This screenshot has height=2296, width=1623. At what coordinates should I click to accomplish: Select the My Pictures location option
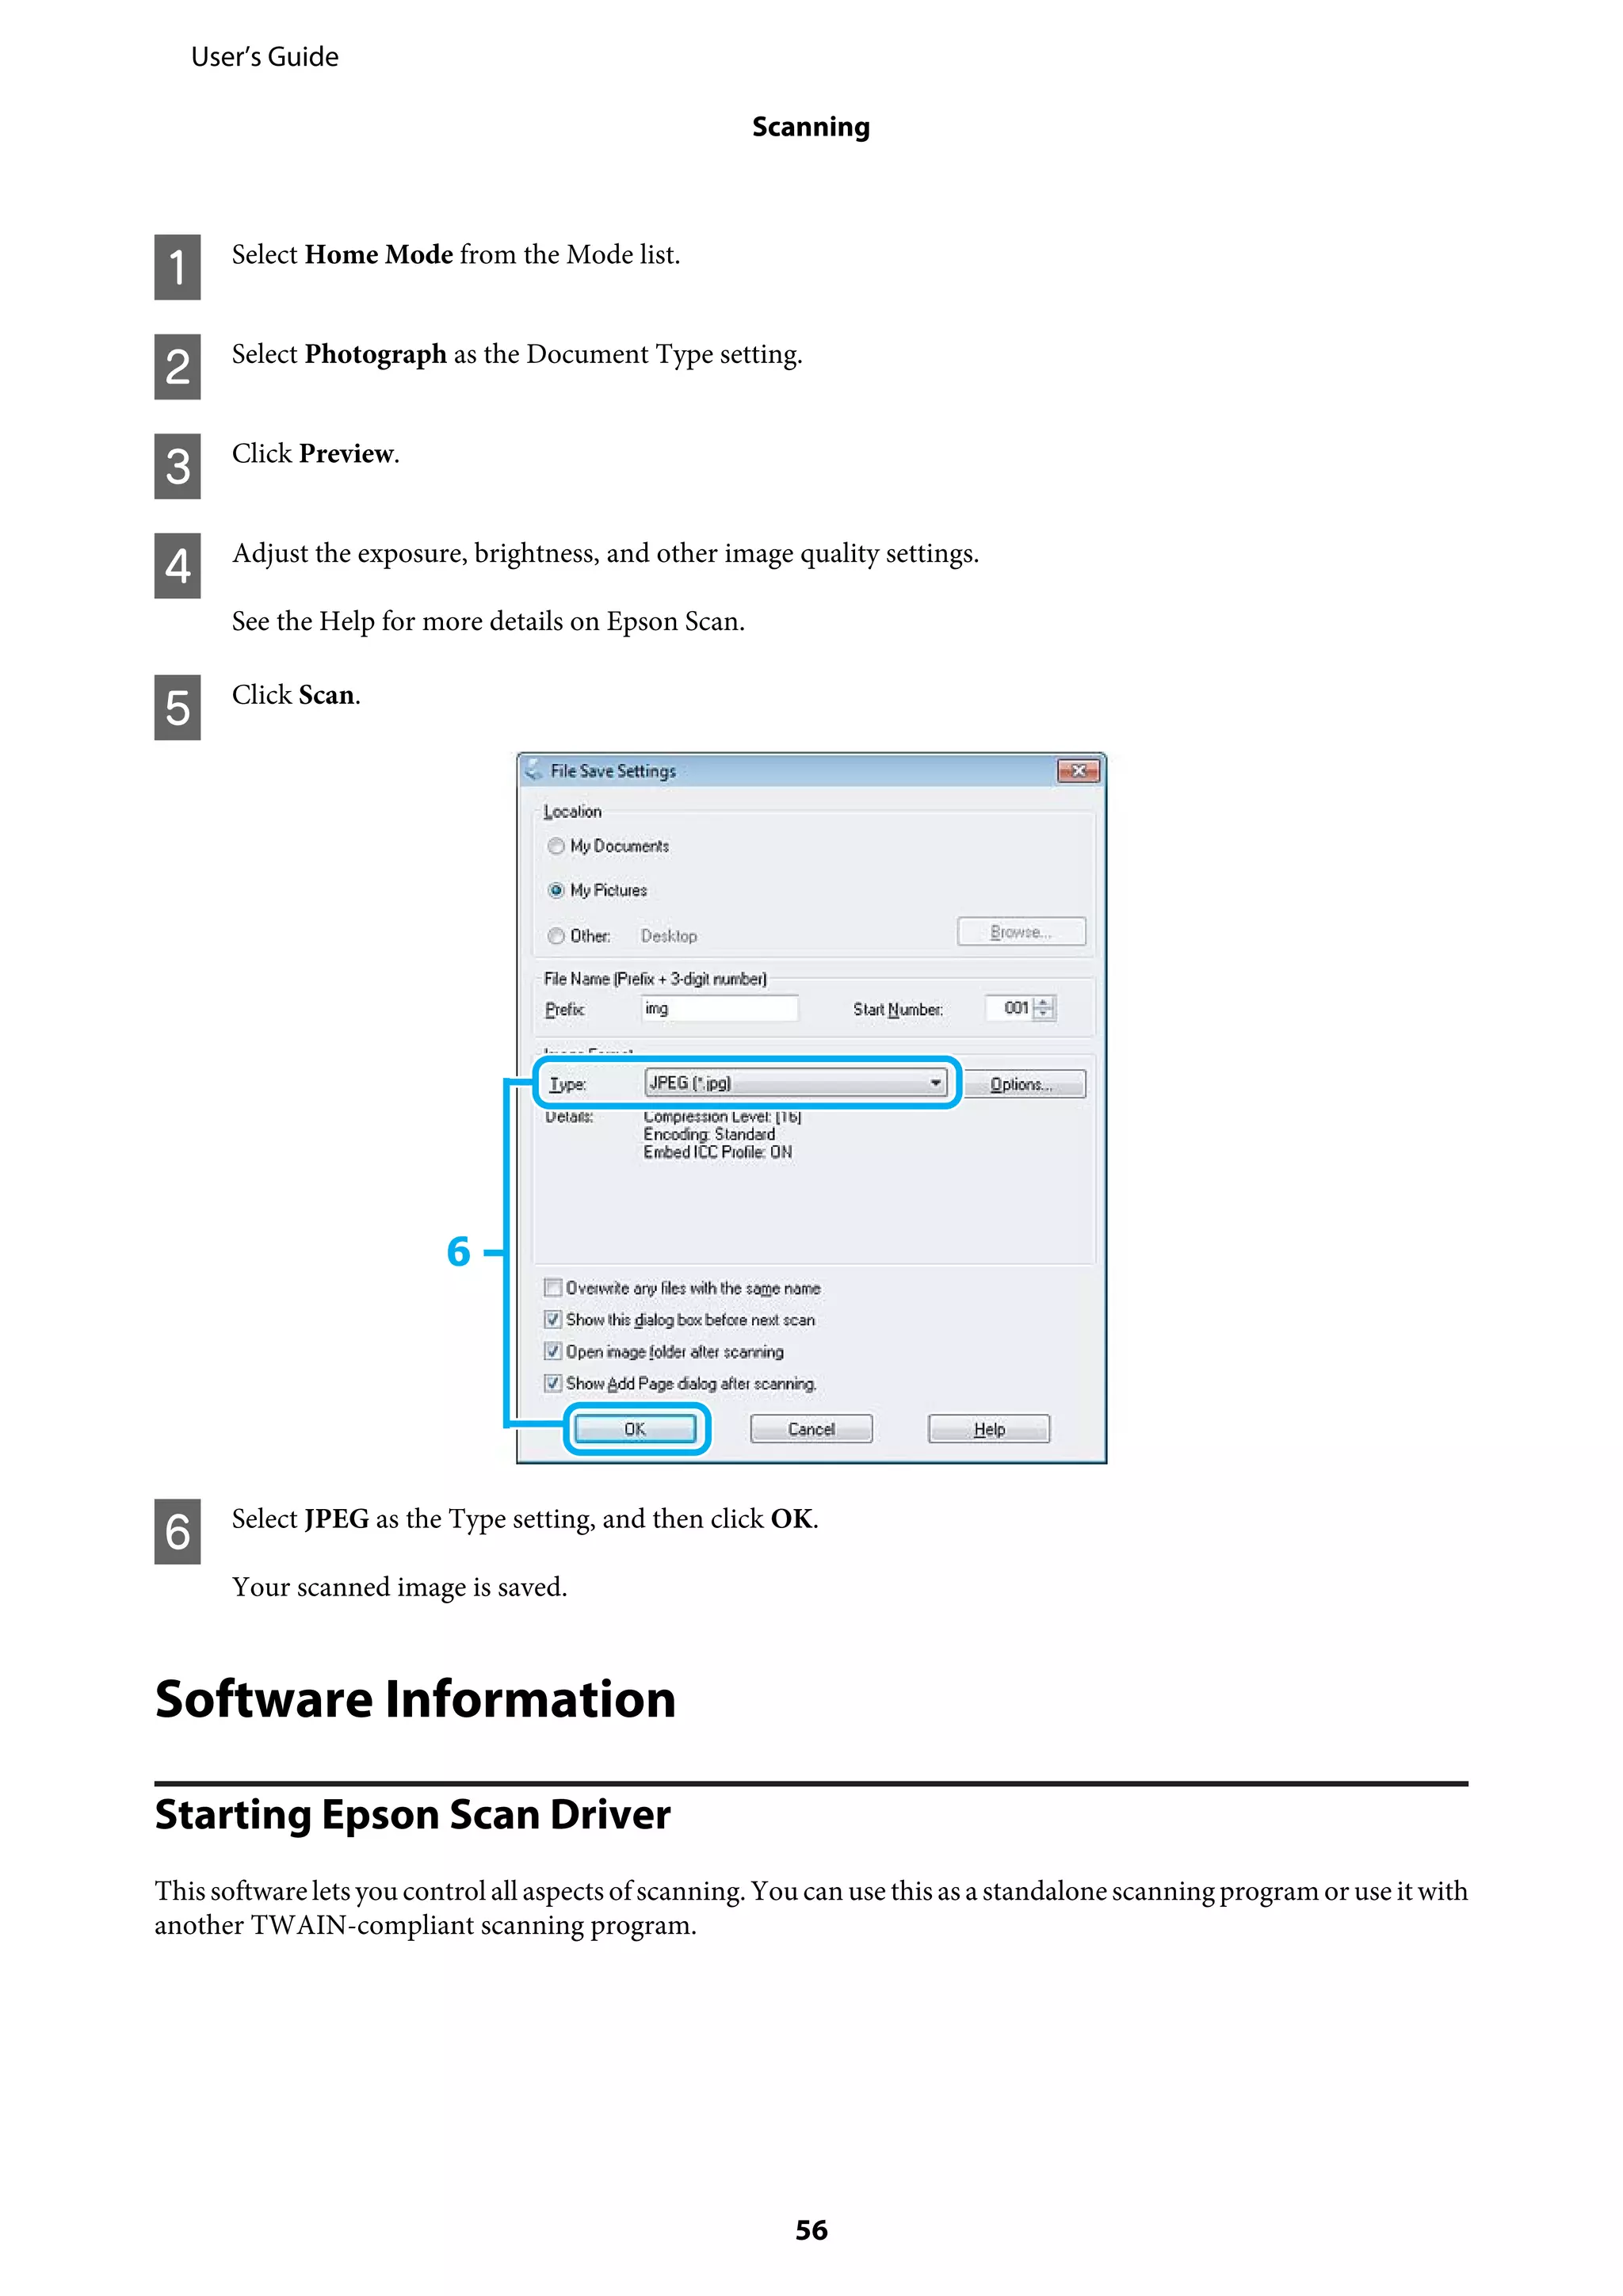556,890
